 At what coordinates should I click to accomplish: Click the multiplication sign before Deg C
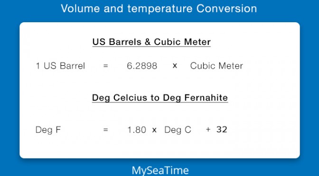154,130
